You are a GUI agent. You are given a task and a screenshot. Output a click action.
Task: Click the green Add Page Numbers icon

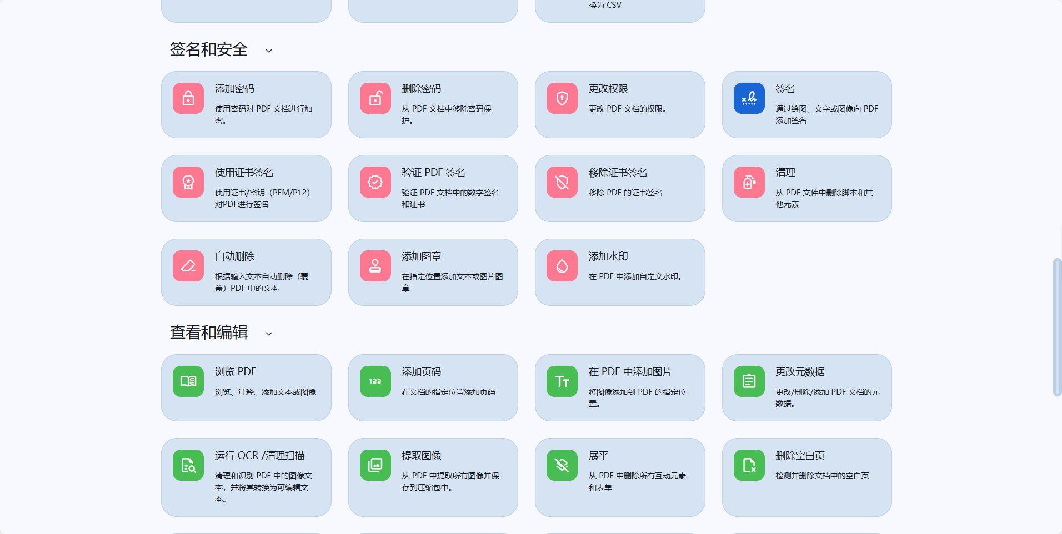(375, 381)
